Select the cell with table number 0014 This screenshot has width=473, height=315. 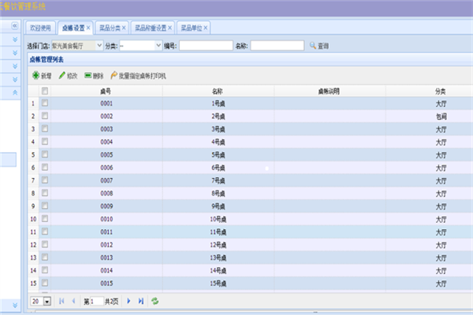click(x=106, y=270)
